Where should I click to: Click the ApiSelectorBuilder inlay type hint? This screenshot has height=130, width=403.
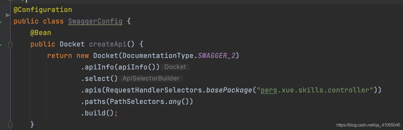click(x=151, y=79)
